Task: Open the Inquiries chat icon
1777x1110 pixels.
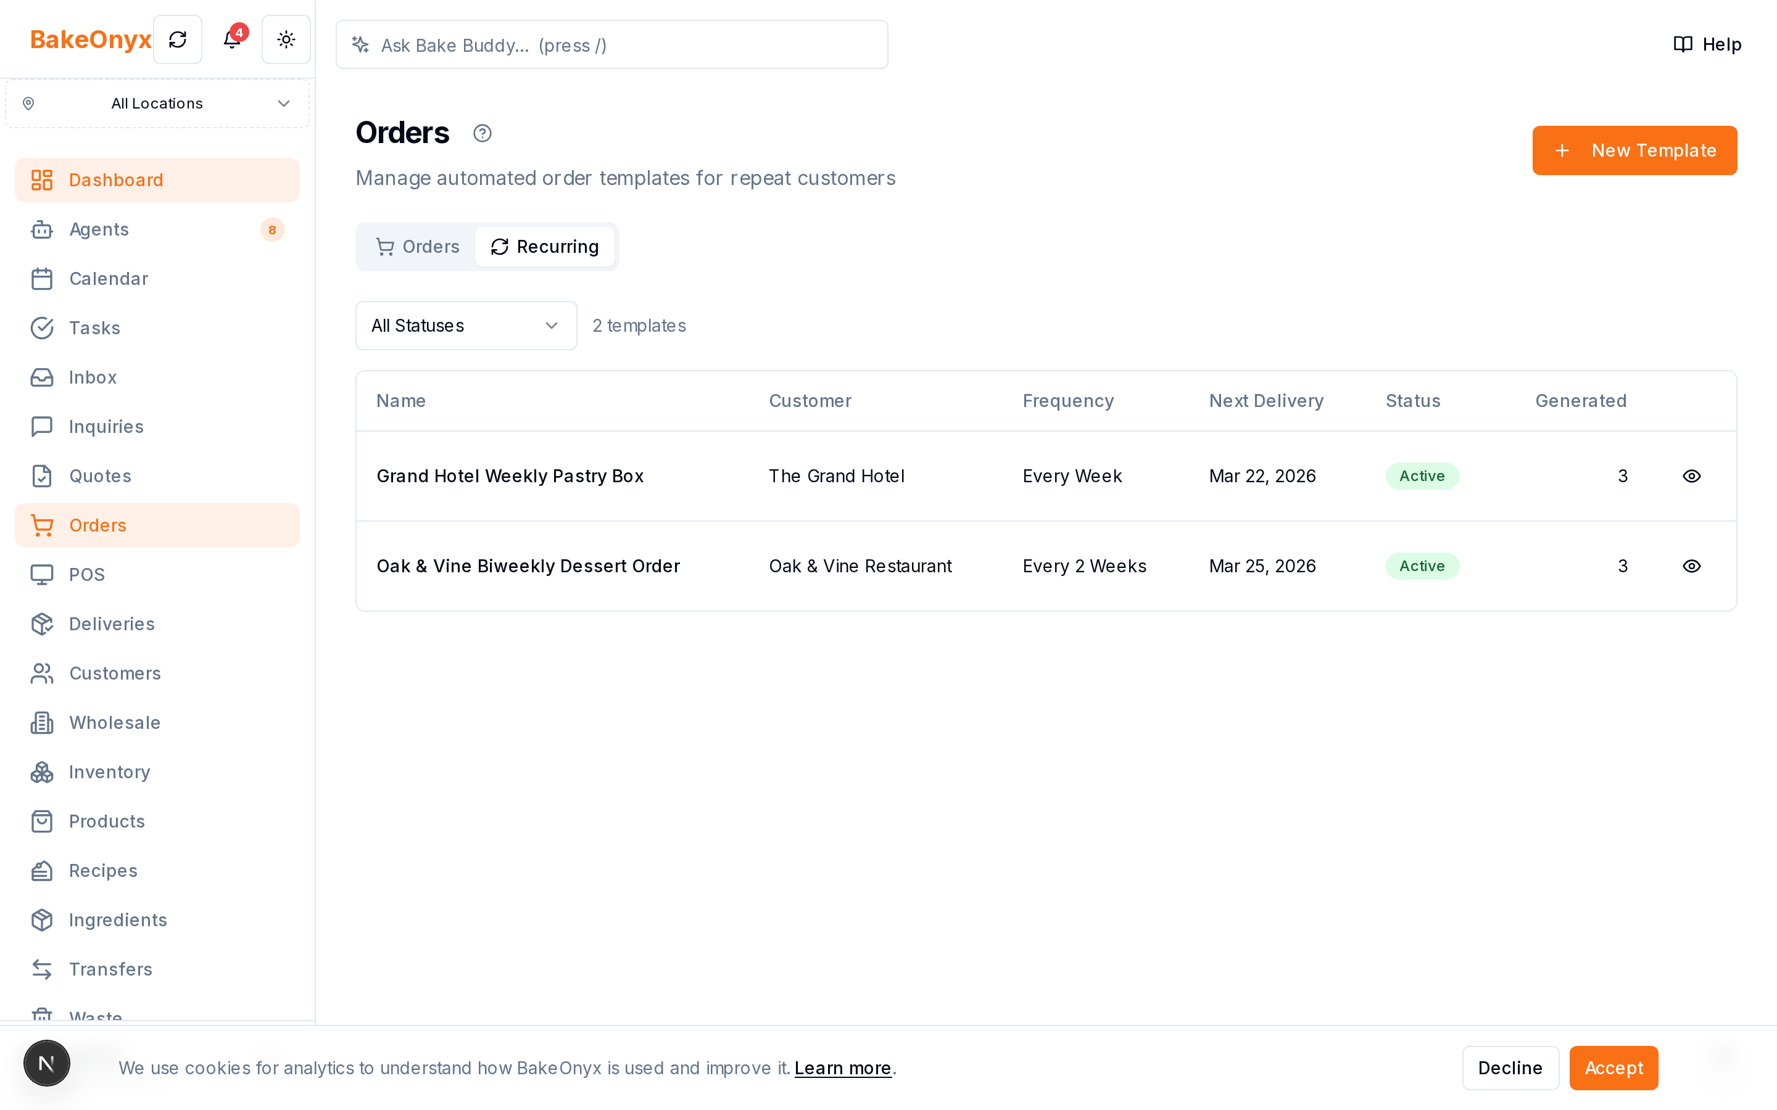Action: click(x=42, y=427)
